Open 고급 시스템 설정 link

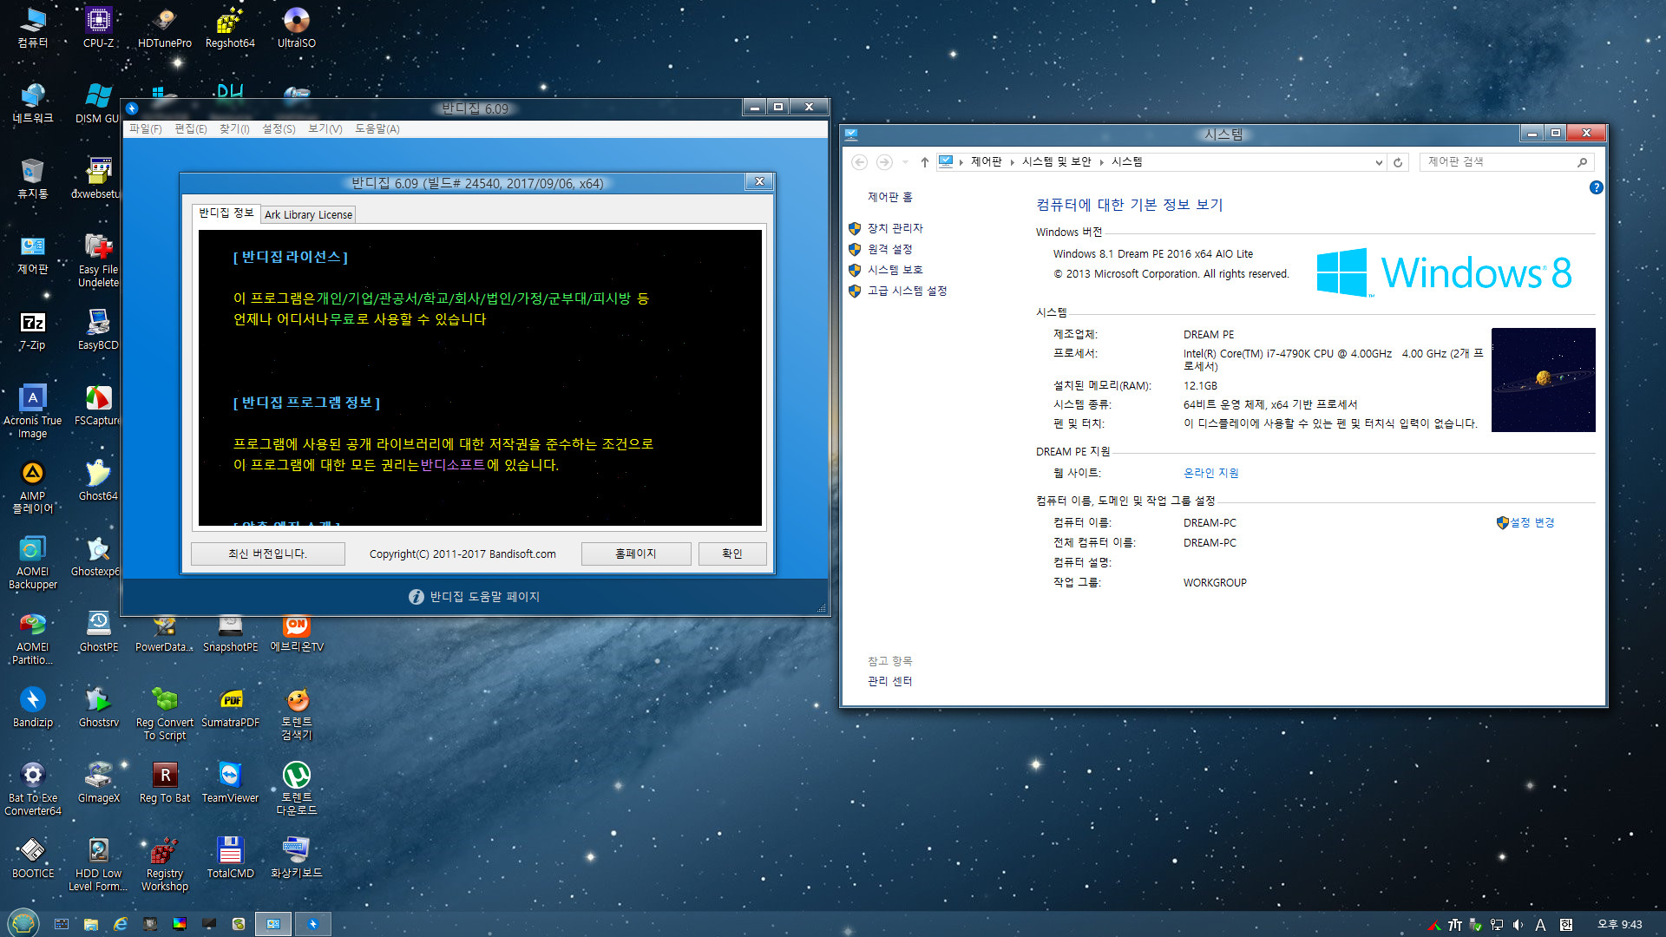pyautogui.click(x=907, y=291)
